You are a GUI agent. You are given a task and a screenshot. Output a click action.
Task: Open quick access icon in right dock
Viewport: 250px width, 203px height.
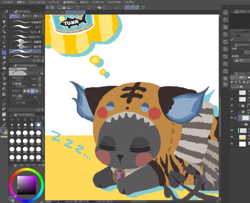[x=225, y=12]
